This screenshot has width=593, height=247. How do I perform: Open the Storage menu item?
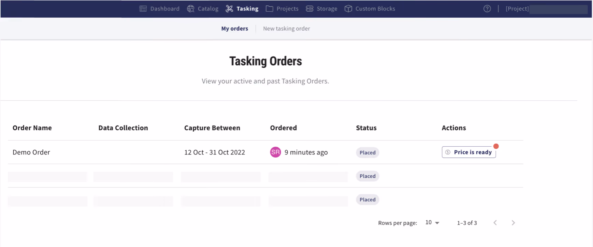(321, 9)
